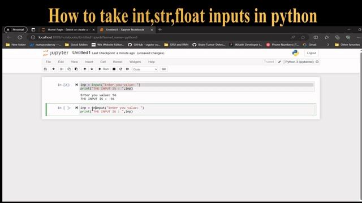The image size is (362, 203).
Task: Click the pencil edit mode icon
Action: pos(279,62)
